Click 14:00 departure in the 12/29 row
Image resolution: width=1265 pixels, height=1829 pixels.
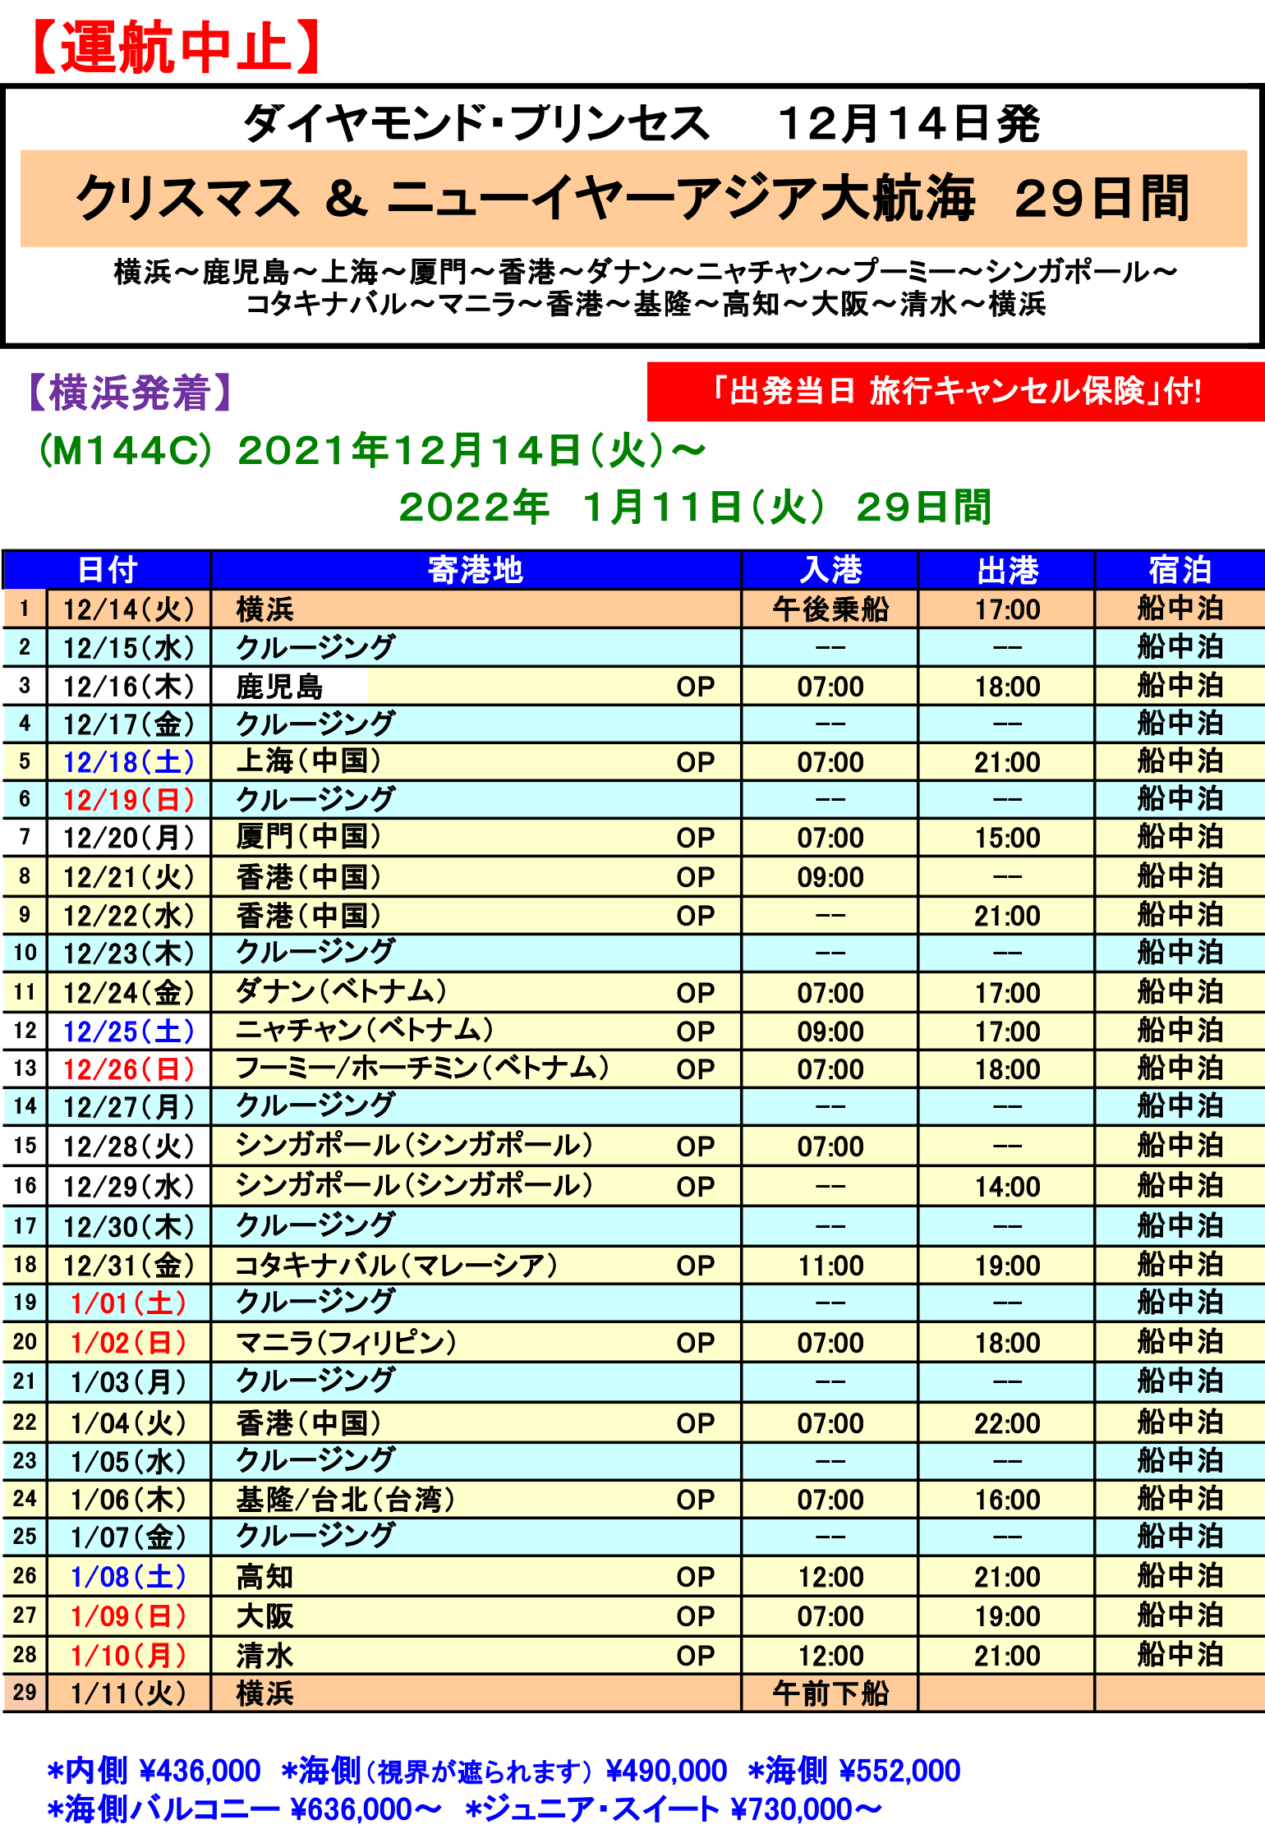1007,1187
